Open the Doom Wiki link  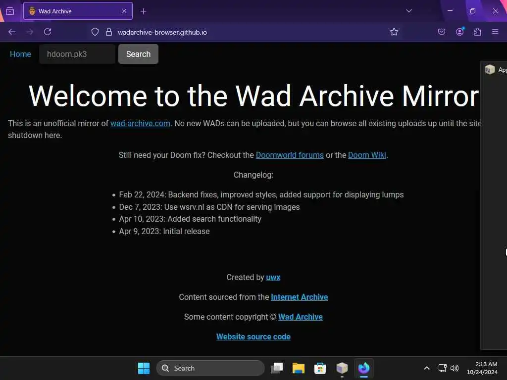click(367, 155)
